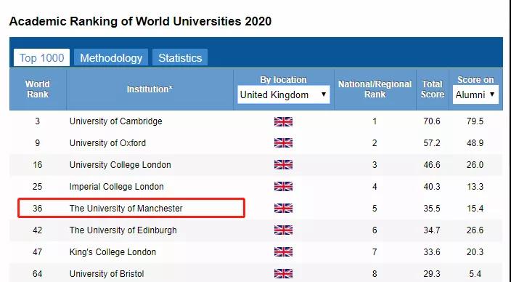
Task: Click the National/Regional Rank column header
Action: click(375, 89)
